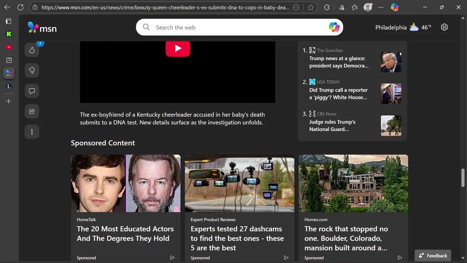Open the address bar more options ellipsis
The image size is (467, 263).
[x=296, y=7]
